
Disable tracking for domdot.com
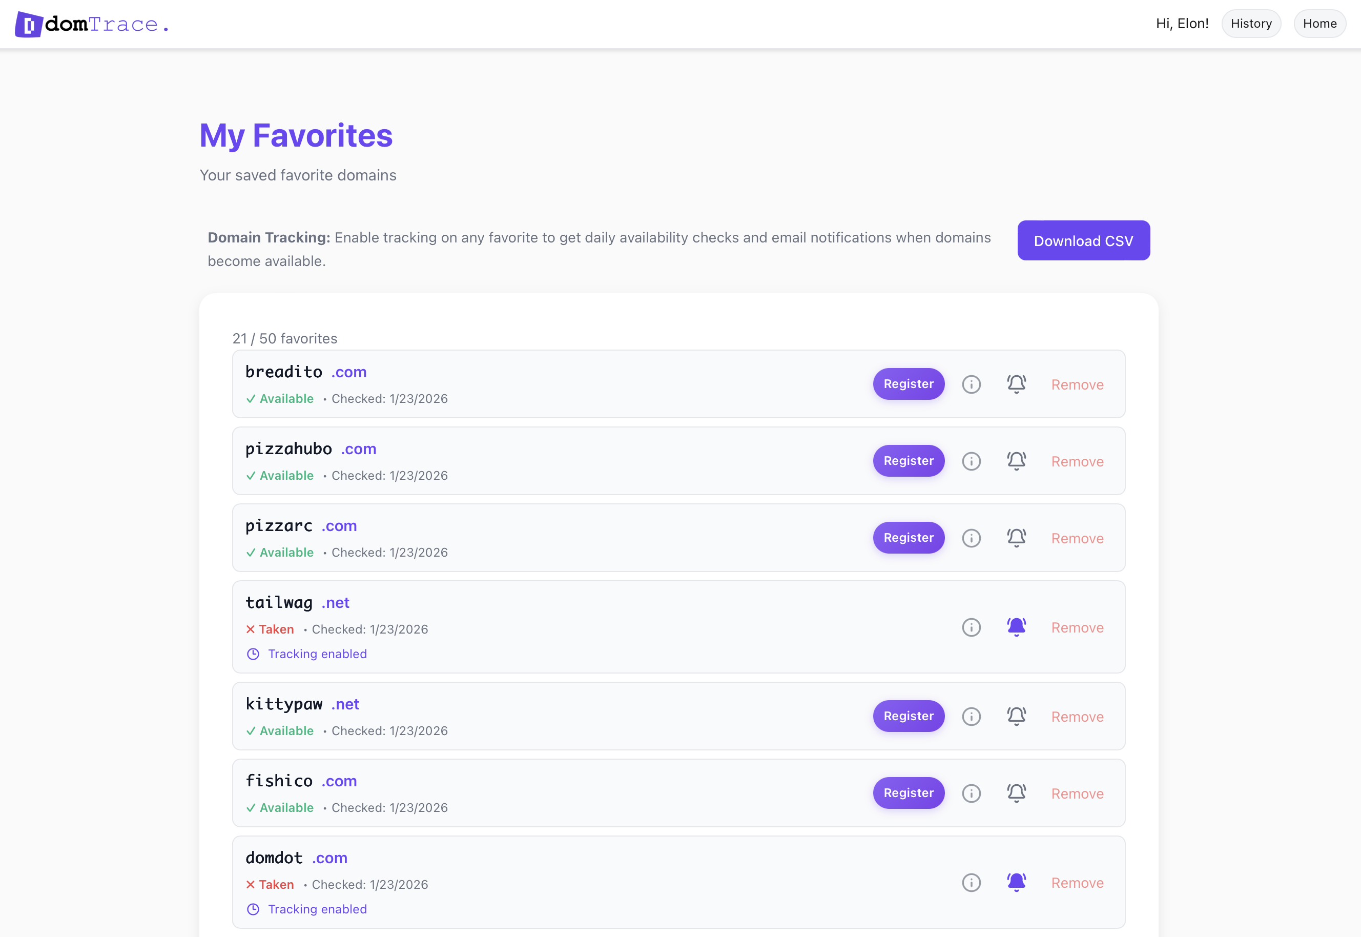[1017, 882]
